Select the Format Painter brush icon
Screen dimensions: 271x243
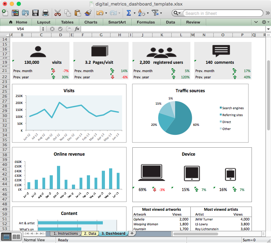pyautogui.click(x=88, y=13)
